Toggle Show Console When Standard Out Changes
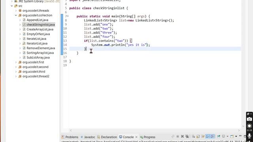This screenshot has height=142, width=253. pyautogui.click(x=208, y=136)
